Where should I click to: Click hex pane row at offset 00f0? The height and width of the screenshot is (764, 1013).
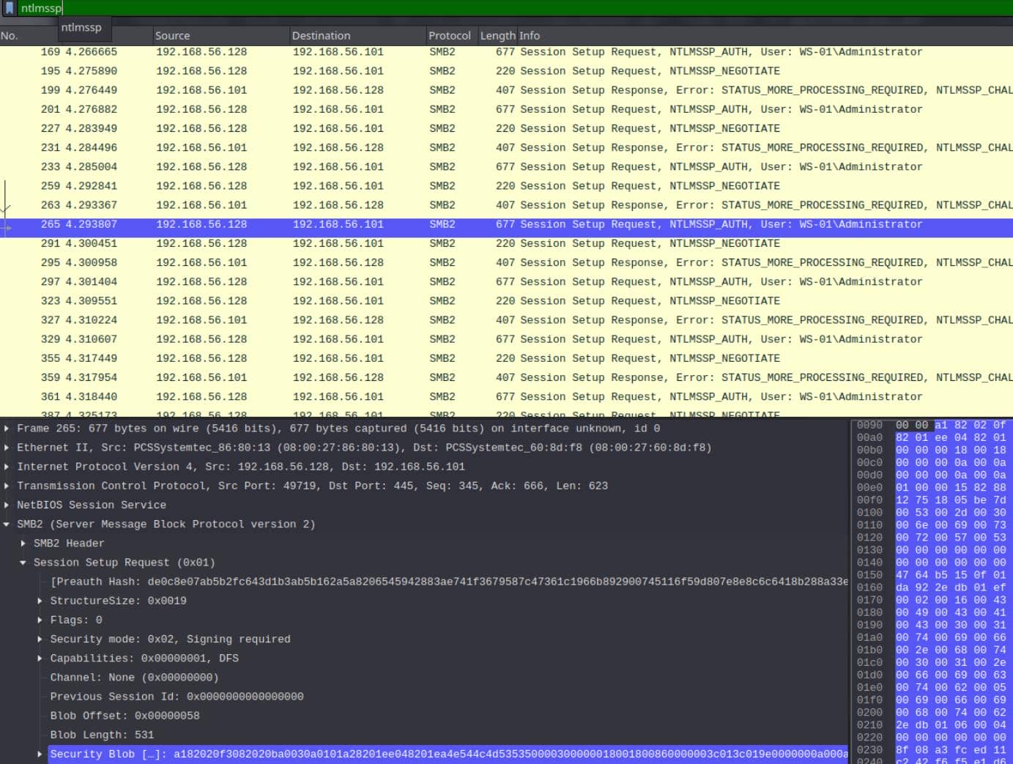pos(933,500)
